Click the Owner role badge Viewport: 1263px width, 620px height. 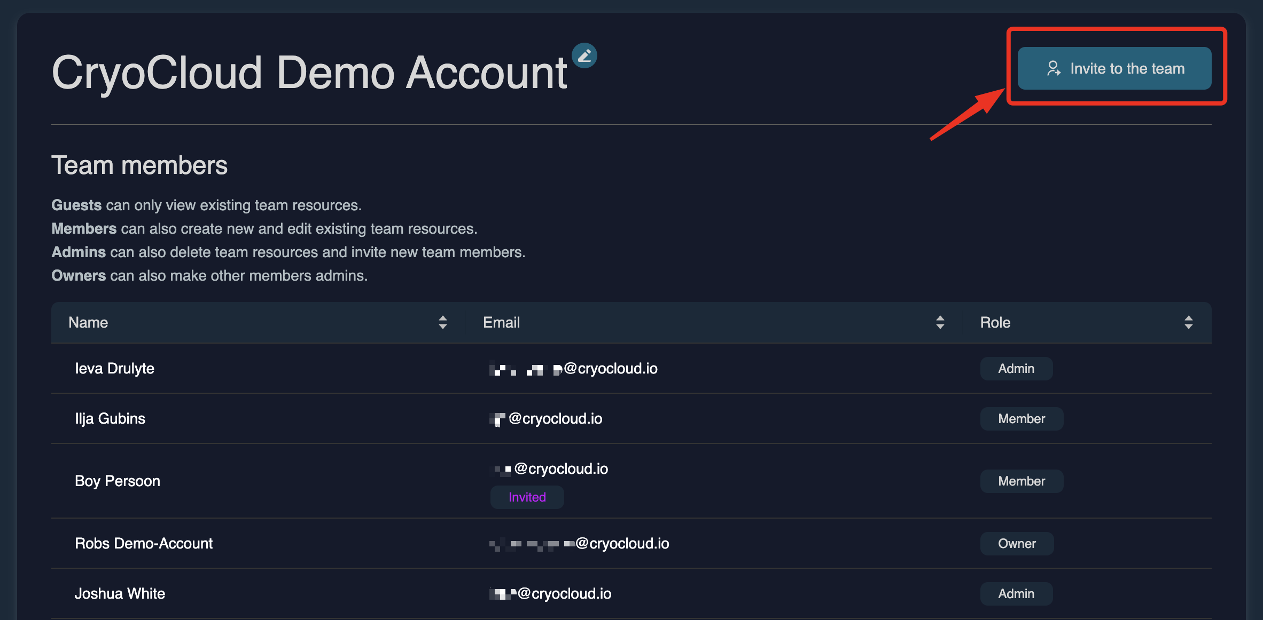point(1016,544)
